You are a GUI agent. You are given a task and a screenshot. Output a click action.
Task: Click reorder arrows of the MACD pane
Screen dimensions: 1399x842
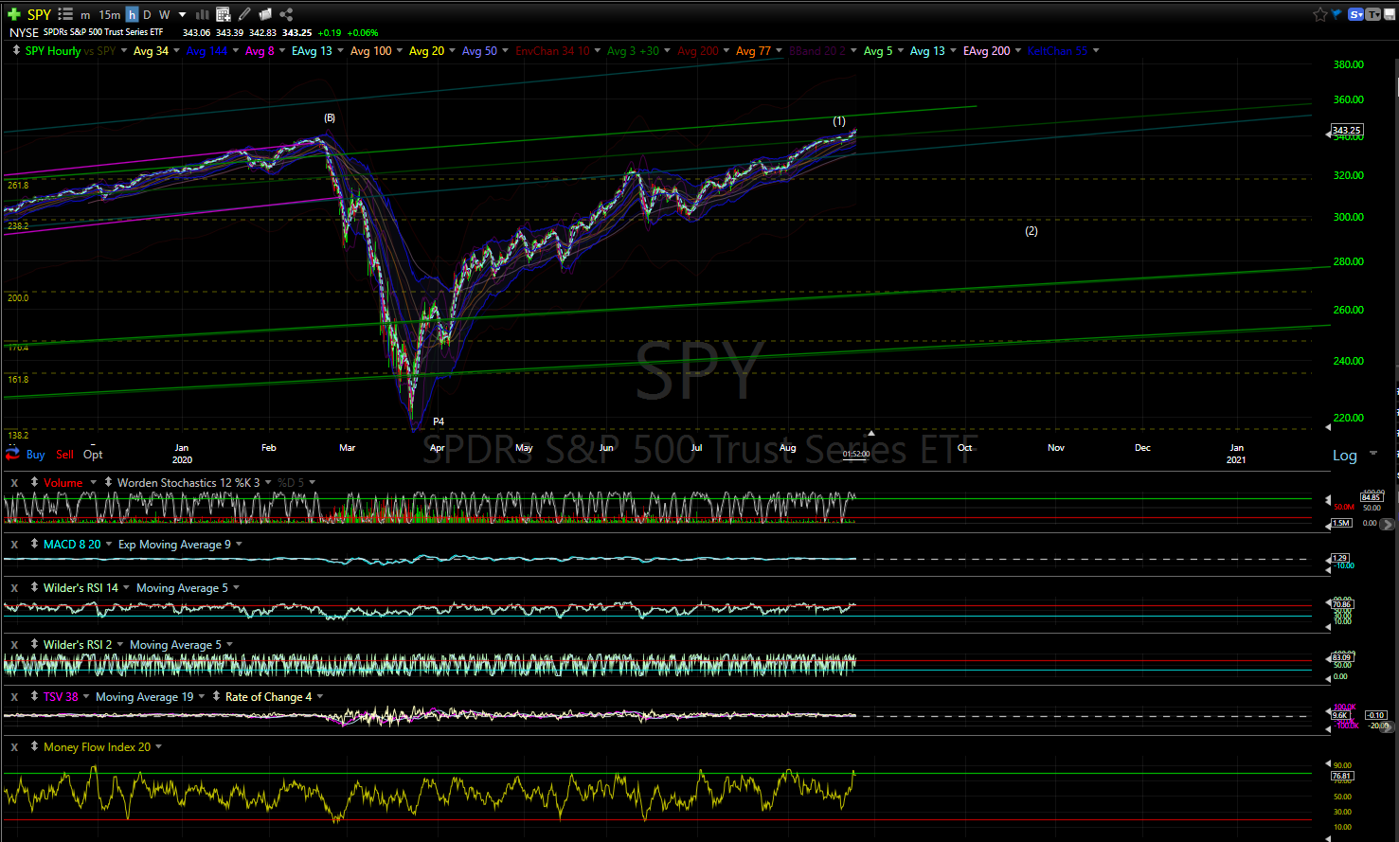(x=34, y=545)
